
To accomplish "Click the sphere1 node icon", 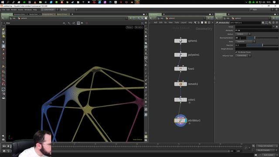I will tap(180, 41).
